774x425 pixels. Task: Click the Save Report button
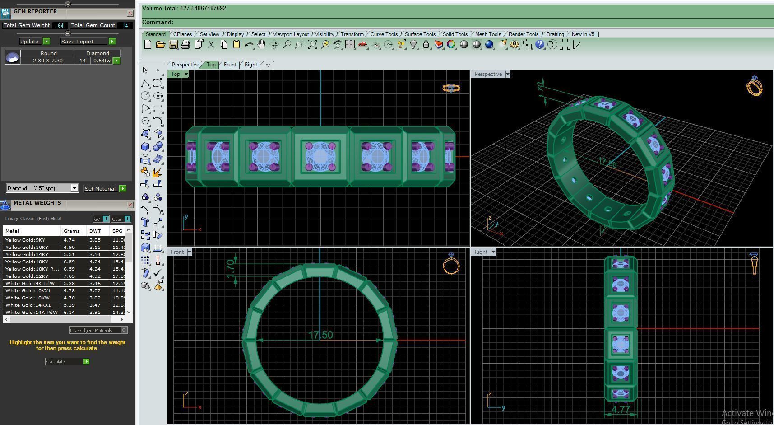(x=88, y=41)
